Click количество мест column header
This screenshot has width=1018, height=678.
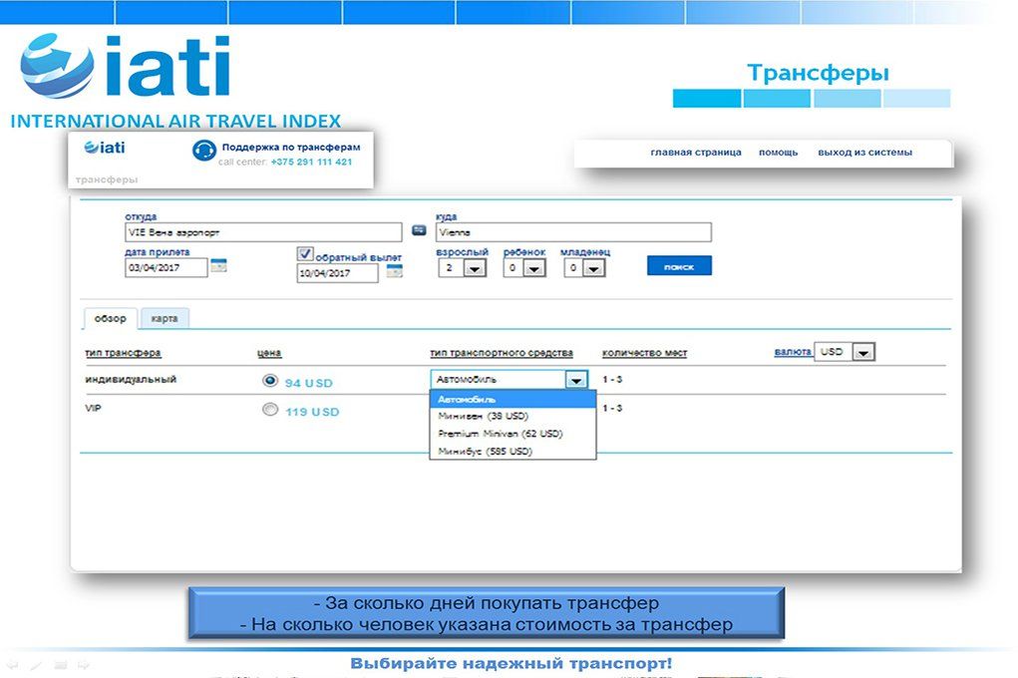click(645, 353)
